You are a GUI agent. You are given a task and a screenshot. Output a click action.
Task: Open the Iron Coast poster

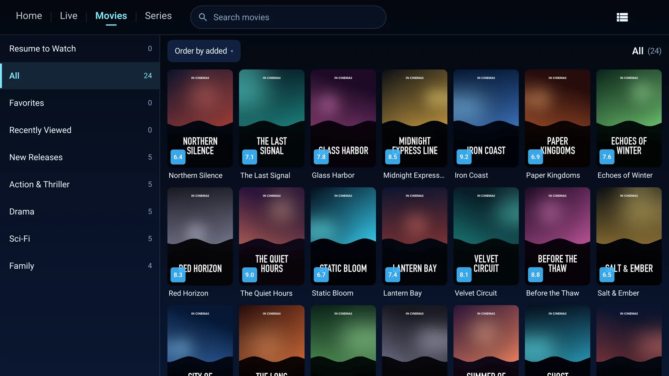point(486,118)
